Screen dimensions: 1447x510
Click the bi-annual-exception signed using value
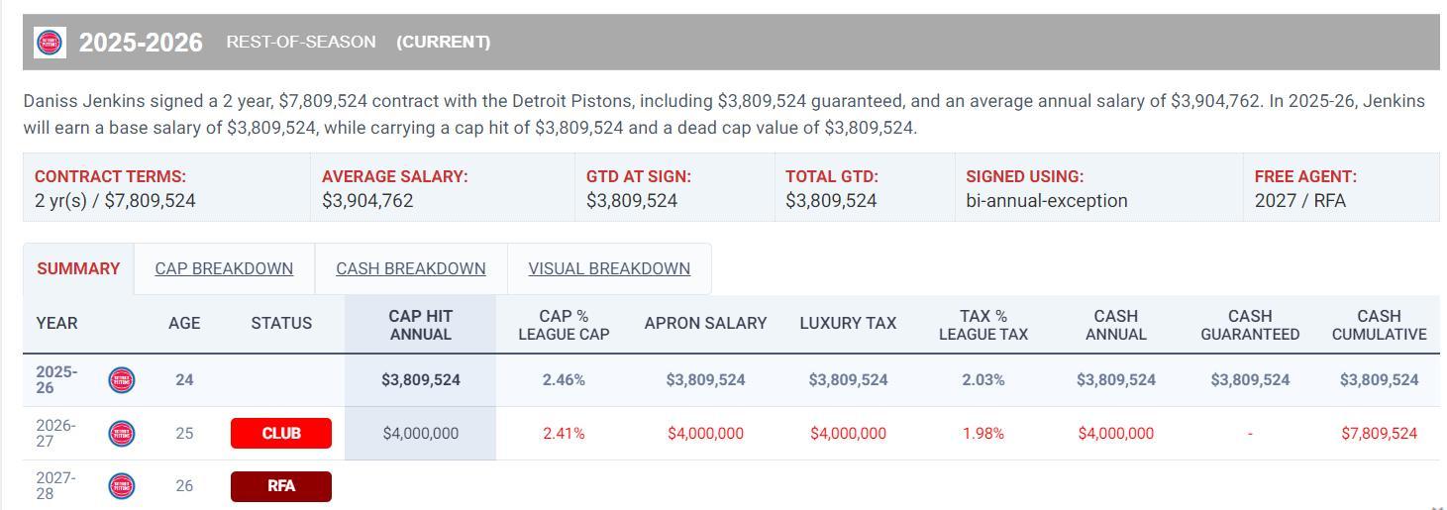coord(1047,200)
